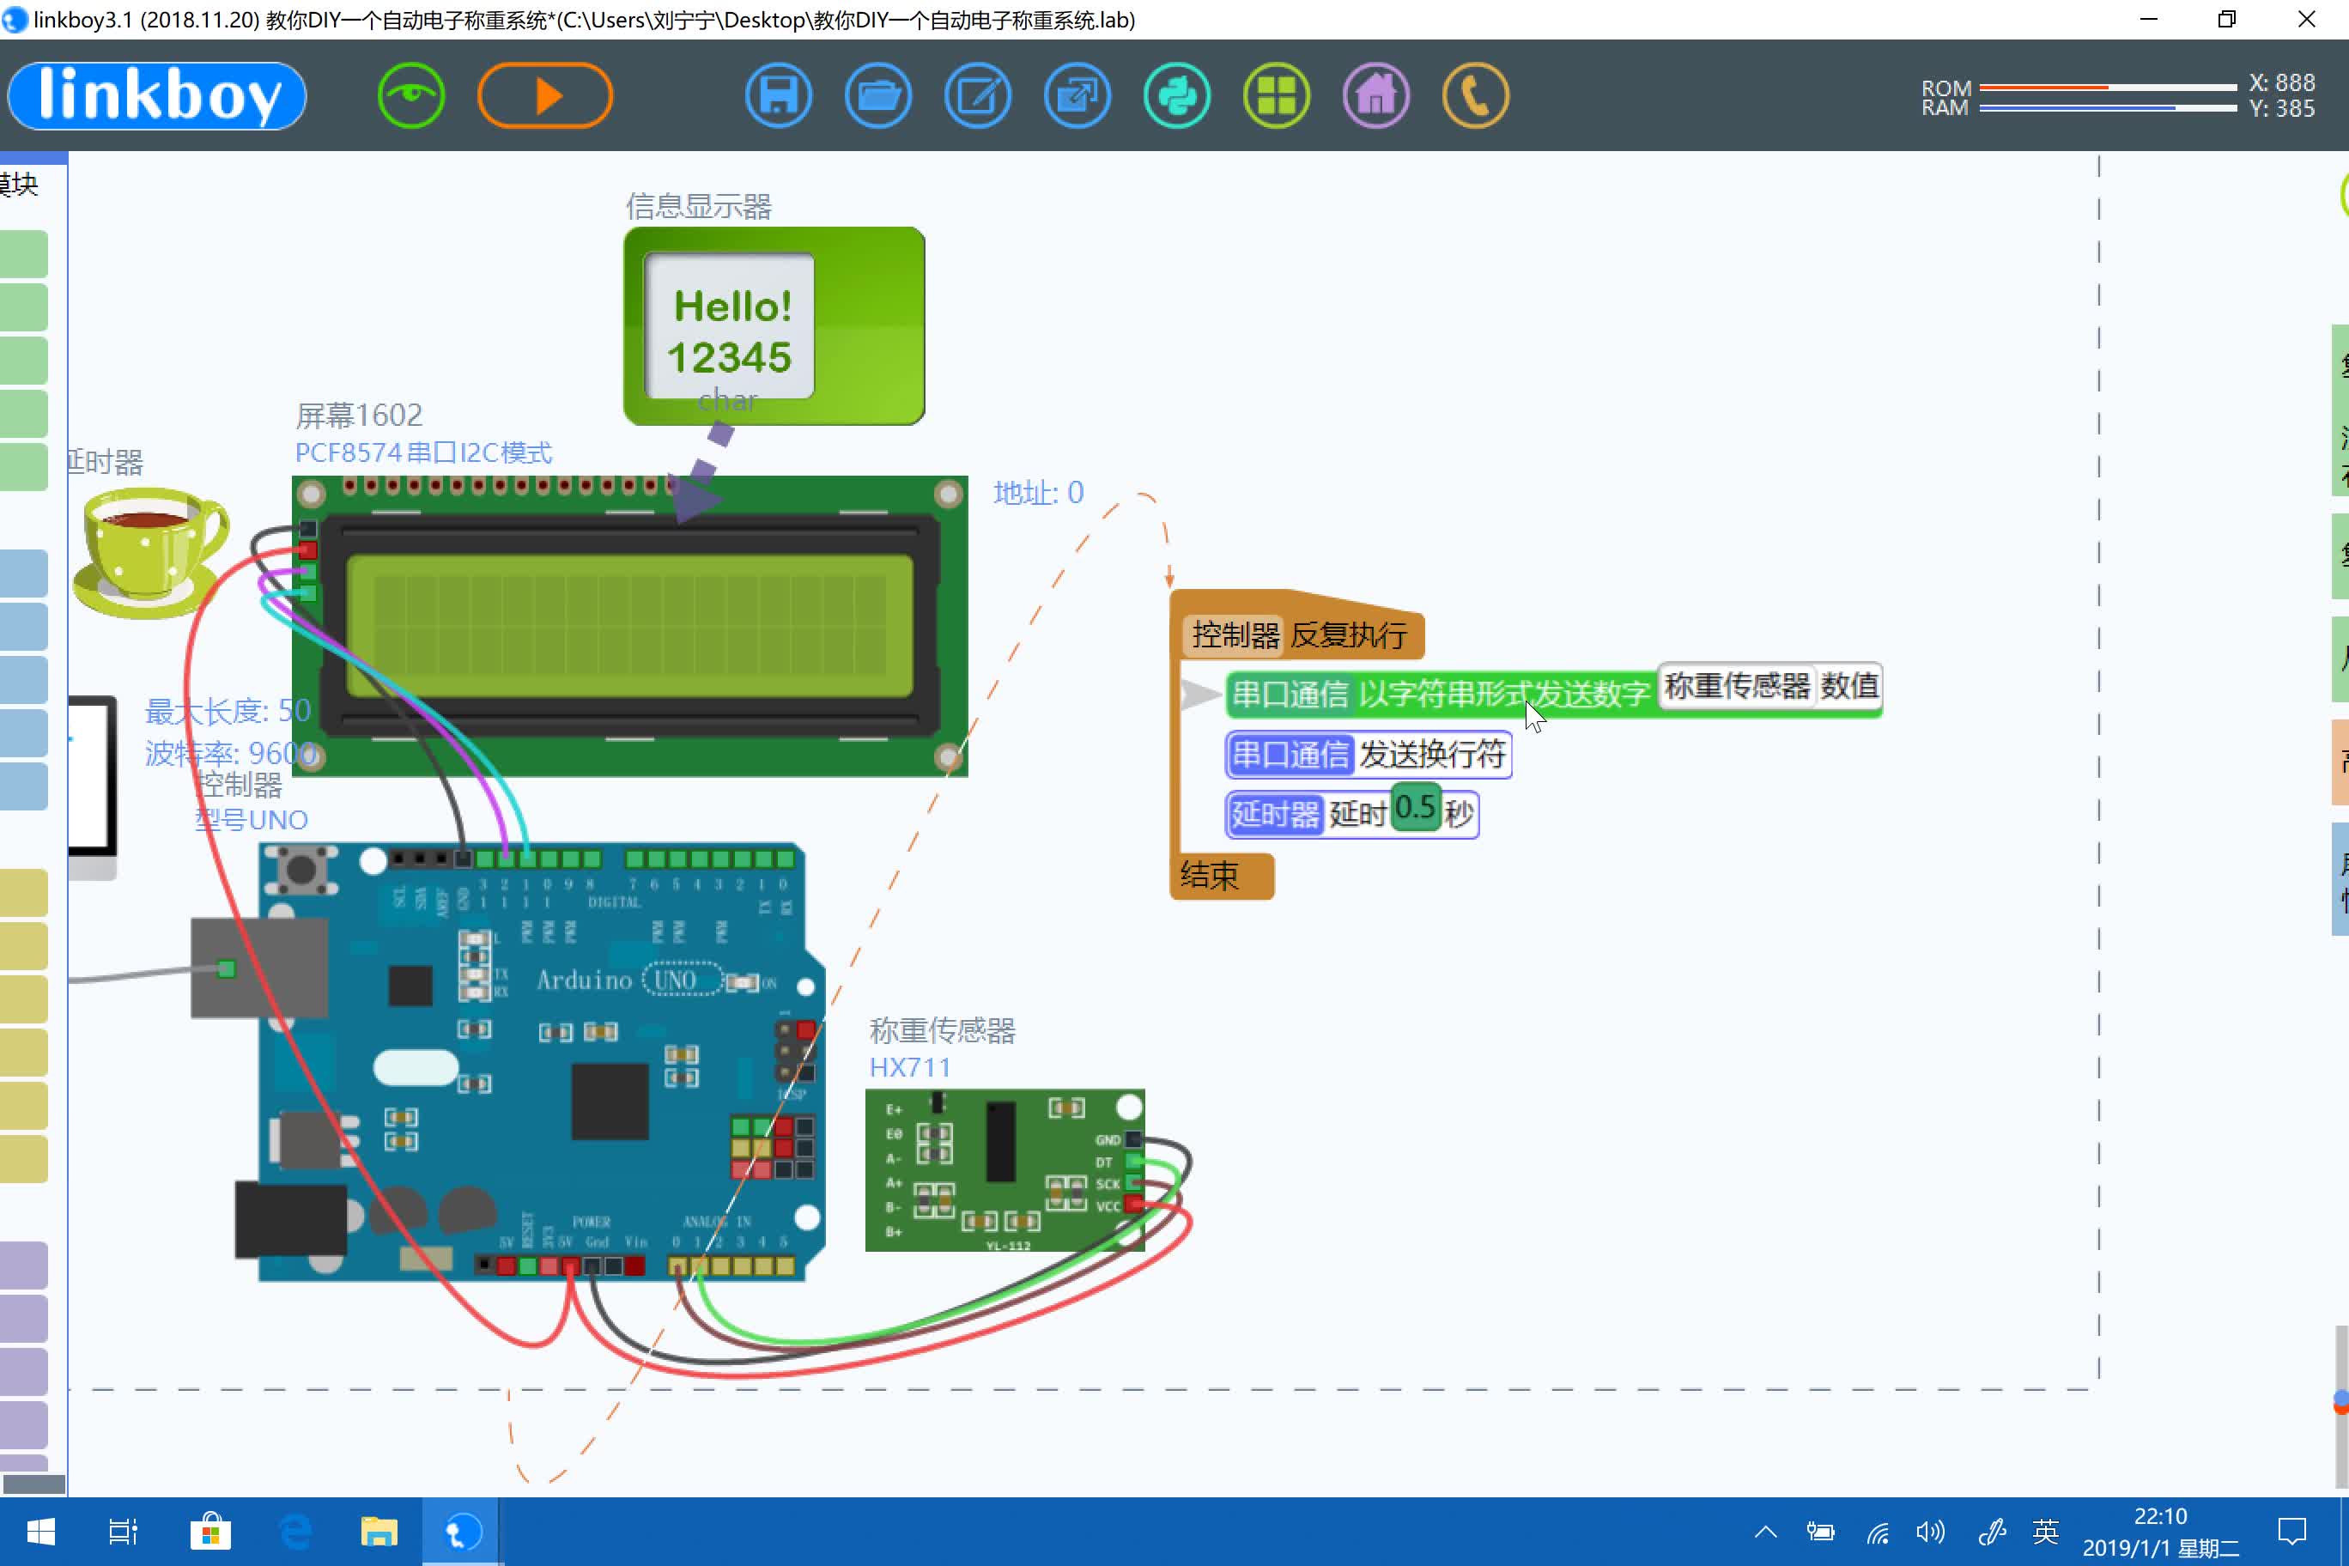Select the HX711 weighing sensor board
This screenshot has height=1566, width=2349.
[1005, 1169]
